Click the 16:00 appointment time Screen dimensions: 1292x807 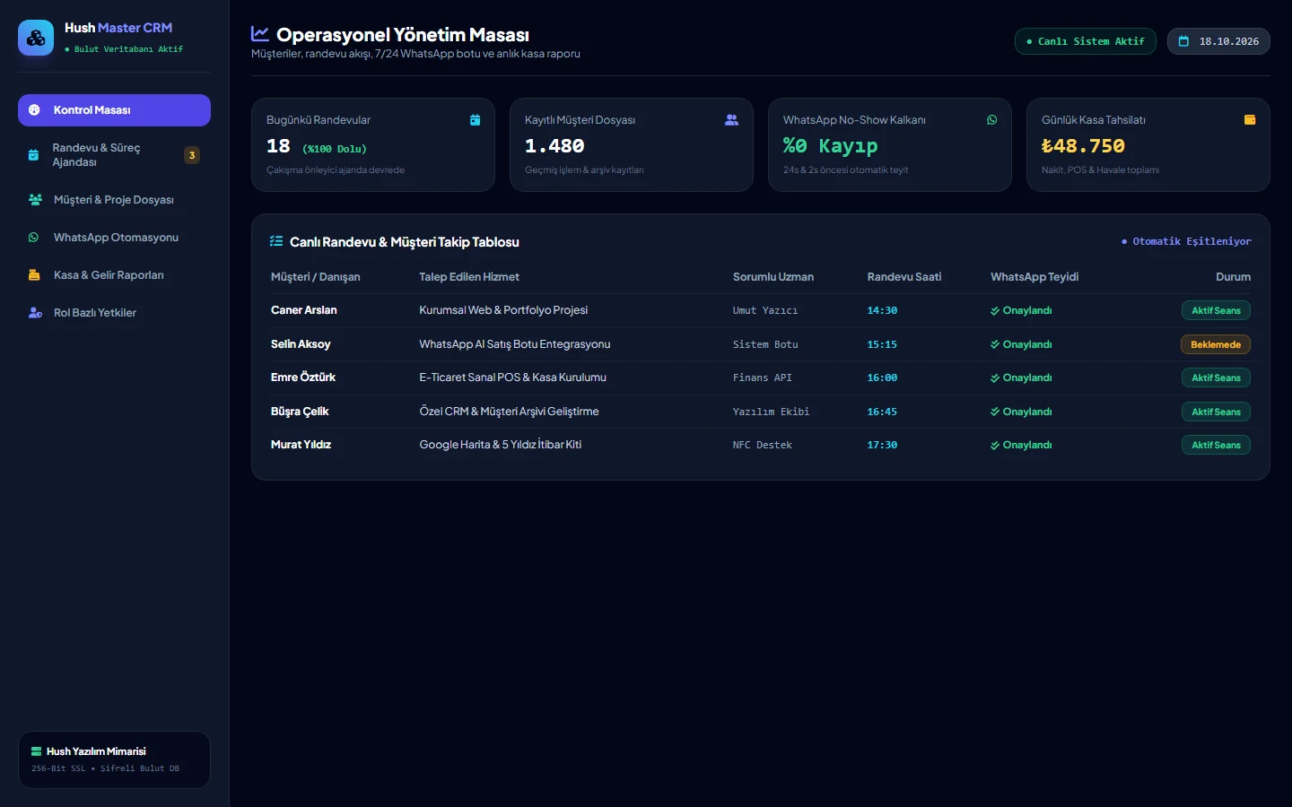(882, 377)
